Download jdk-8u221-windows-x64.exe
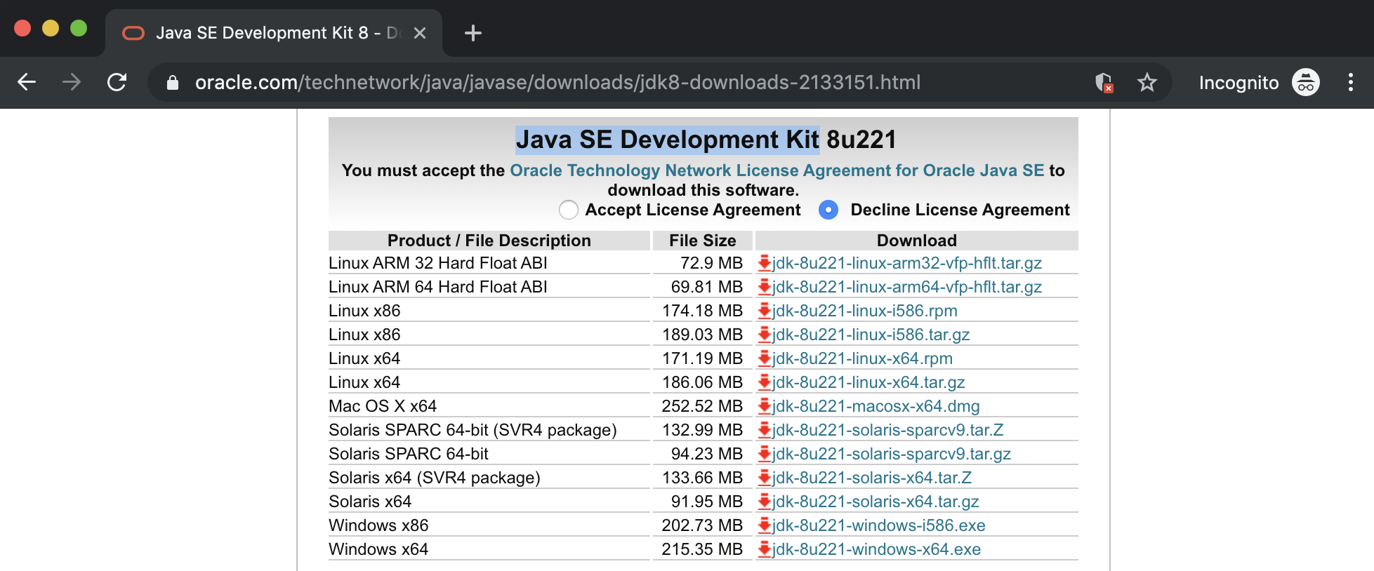1374x571 pixels. pyautogui.click(x=876, y=549)
